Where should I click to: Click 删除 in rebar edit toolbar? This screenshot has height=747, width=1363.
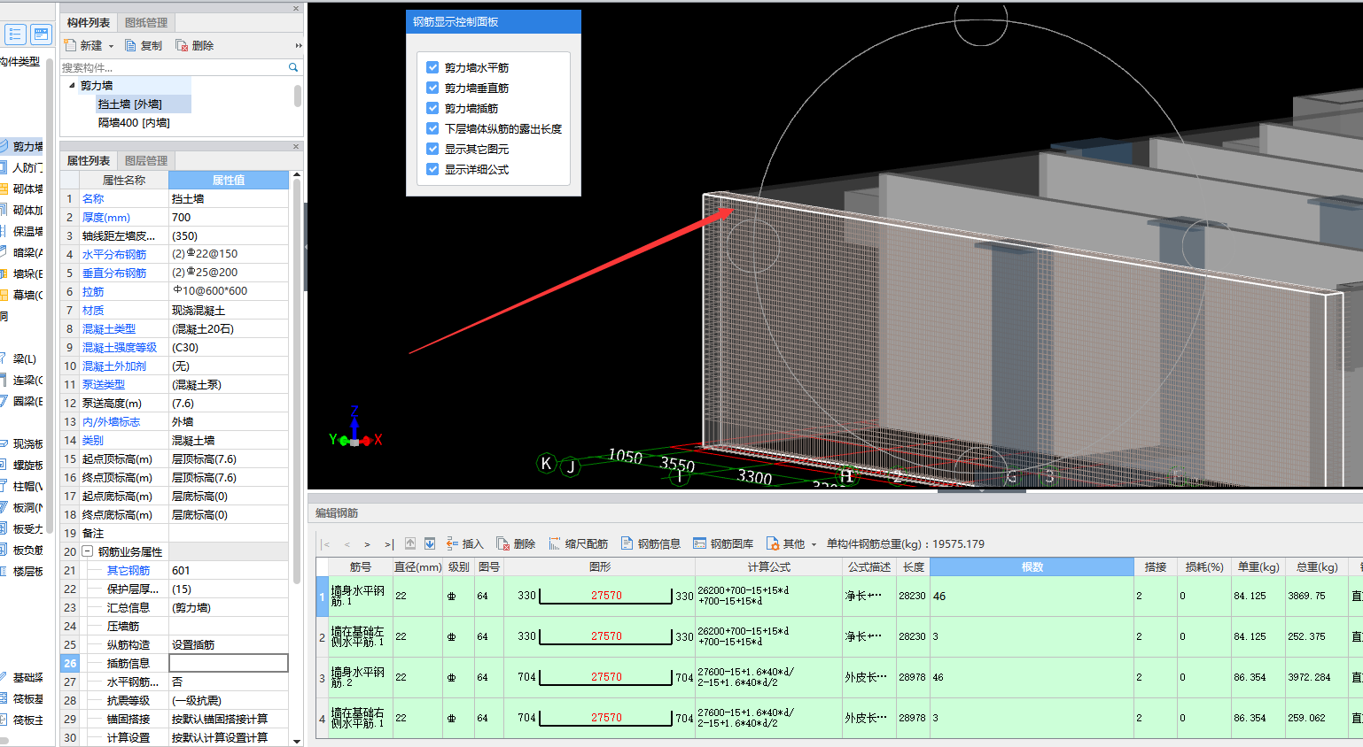(x=516, y=543)
